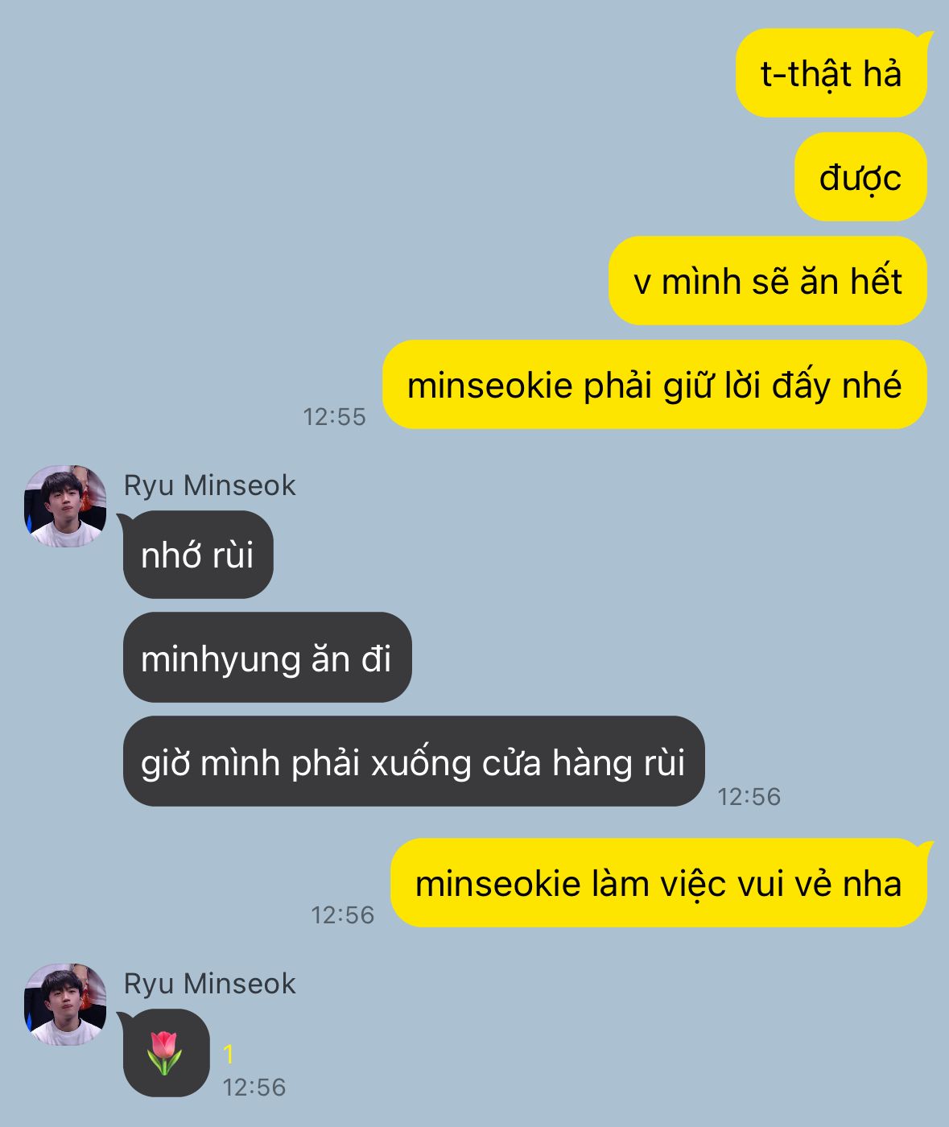The width and height of the screenshot is (949, 1127).
Task: Select the "t-thật hả" message bubble
Action: (831, 73)
